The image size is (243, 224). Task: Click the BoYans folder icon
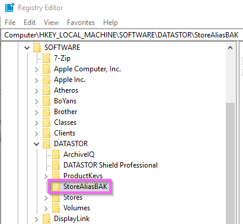pos(46,101)
